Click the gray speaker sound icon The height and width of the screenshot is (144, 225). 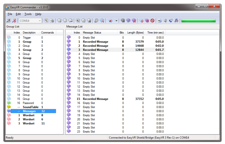[165, 21]
